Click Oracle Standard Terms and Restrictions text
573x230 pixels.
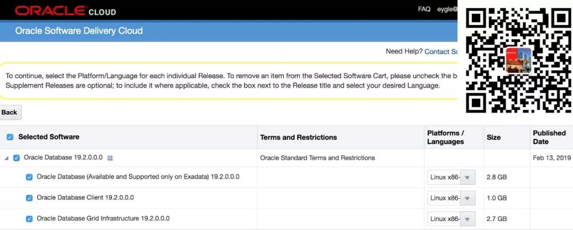pos(317,158)
